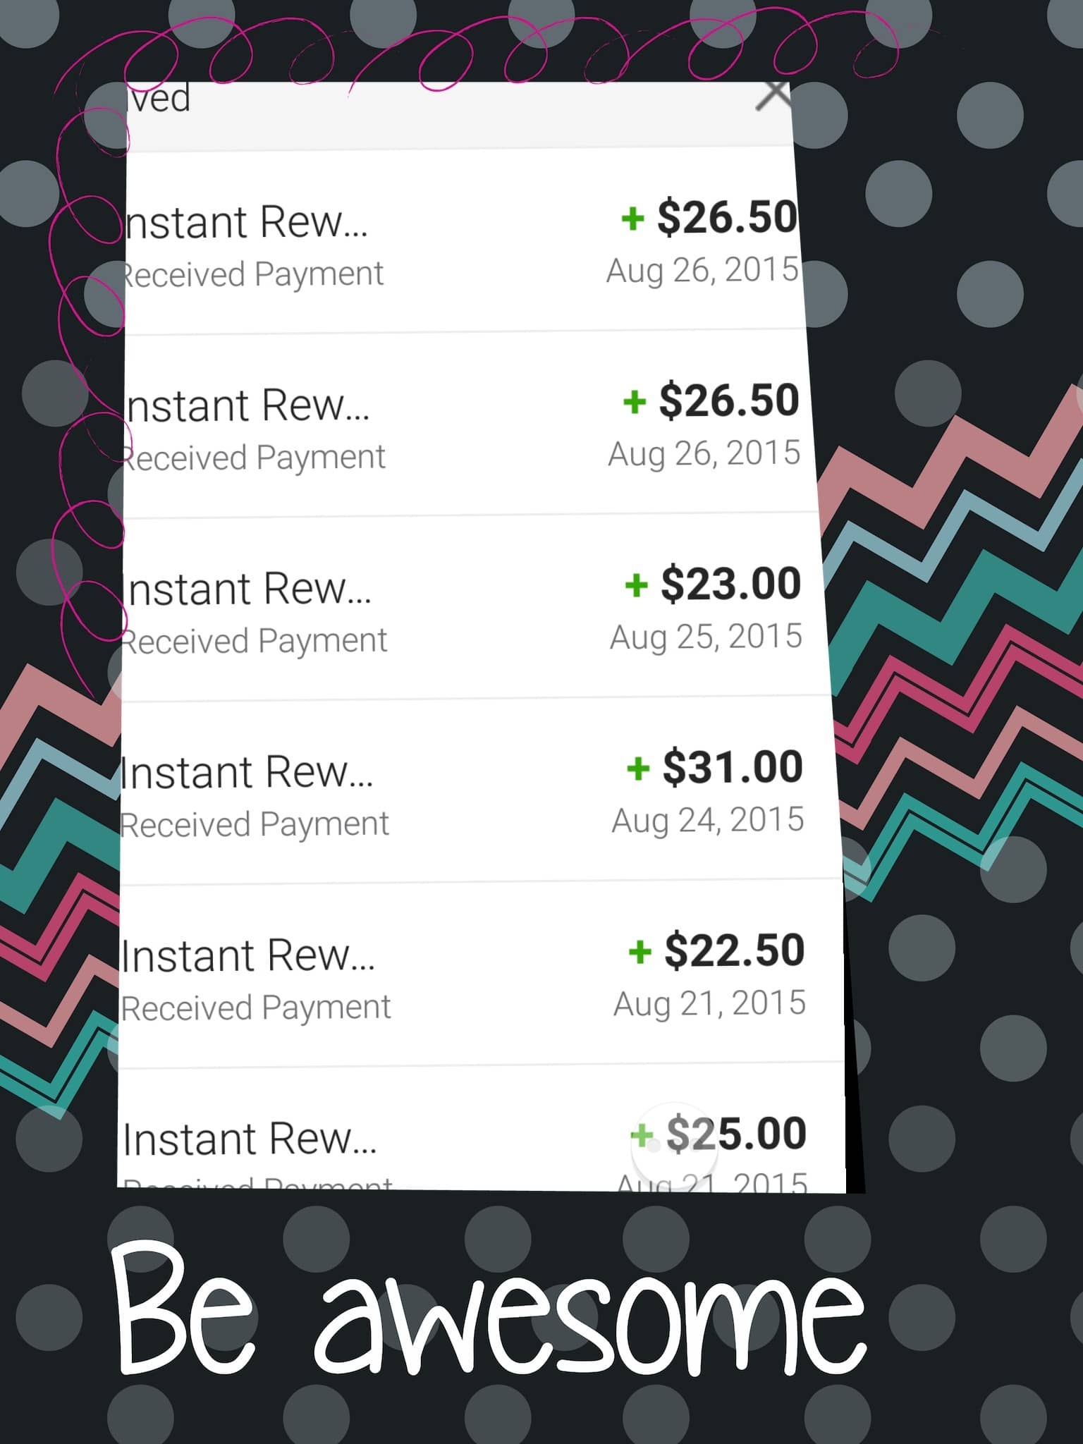Click the $23.00 amount text
The height and width of the screenshot is (1444, 1083).
click(x=730, y=584)
